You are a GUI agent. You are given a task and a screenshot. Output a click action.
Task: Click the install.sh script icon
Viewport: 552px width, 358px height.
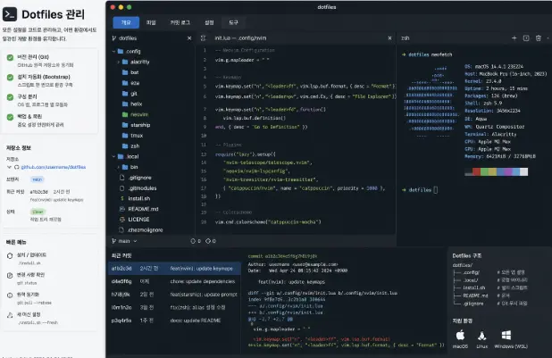tap(122, 198)
